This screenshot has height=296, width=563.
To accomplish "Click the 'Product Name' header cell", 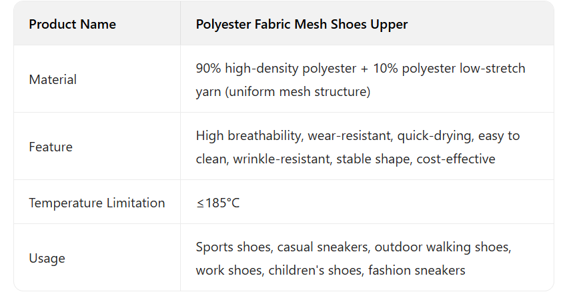I will (72, 24).
